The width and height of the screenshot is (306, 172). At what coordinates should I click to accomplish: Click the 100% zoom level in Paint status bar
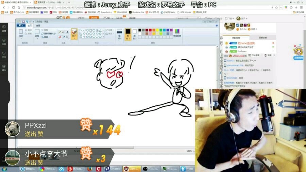pyautogui.click(x=189, y=151)
